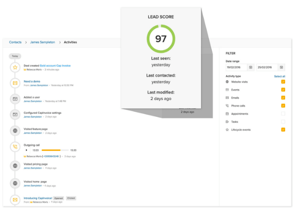The height and width of the screenshot is (214, 295).
Task: Click the event icon for Configured CapInvoice settings
Action: point(15,115)
